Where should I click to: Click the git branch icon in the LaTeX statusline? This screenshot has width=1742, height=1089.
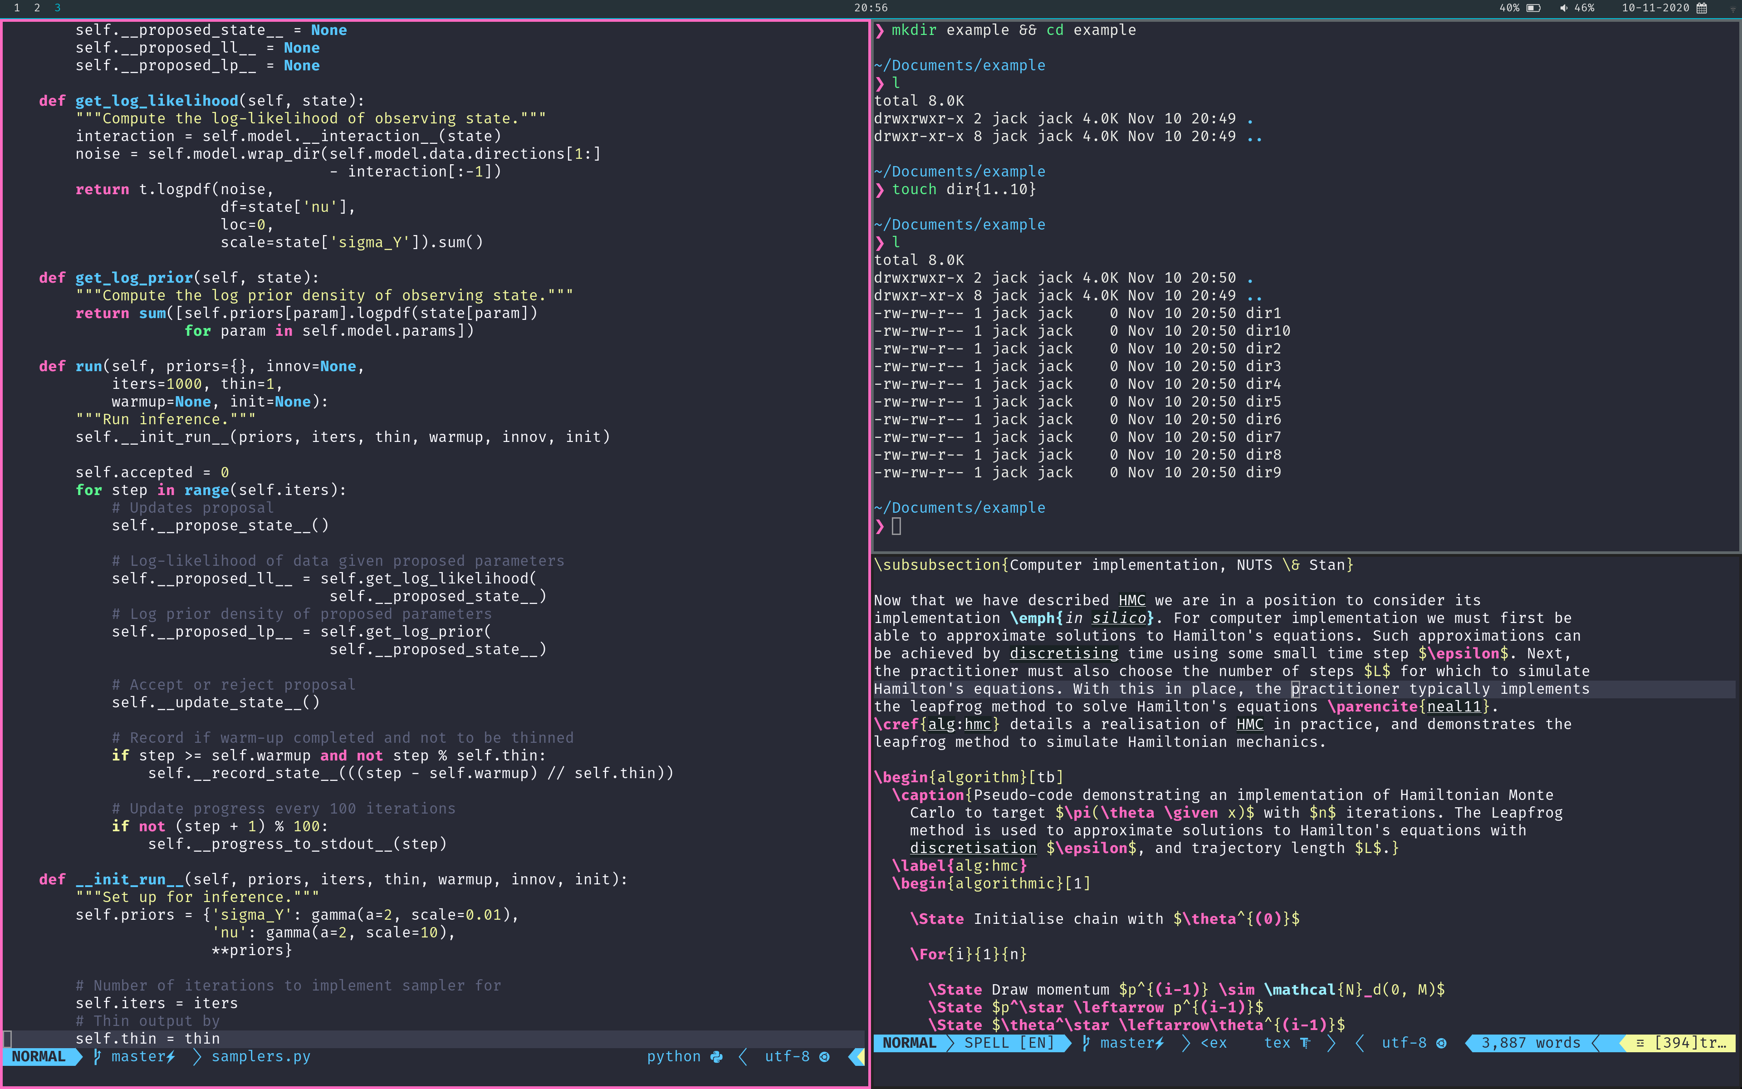click(x=1086, y=1043)
